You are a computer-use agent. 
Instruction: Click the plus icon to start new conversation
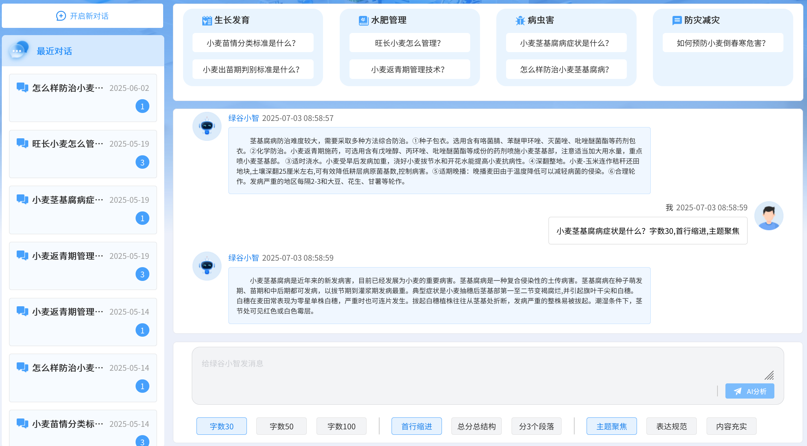tap(61, 16)
